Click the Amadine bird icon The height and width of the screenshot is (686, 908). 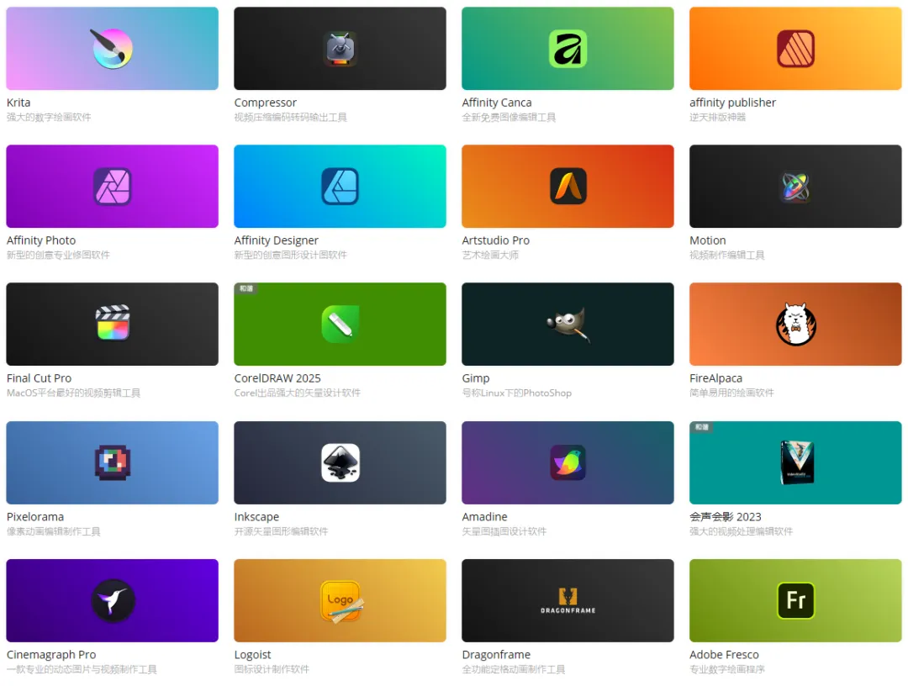(567, 462)
